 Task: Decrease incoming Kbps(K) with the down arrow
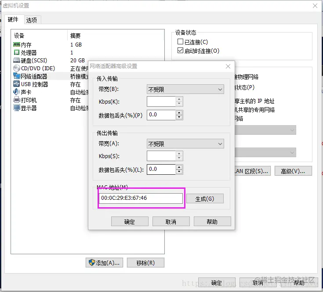[179, 104]
